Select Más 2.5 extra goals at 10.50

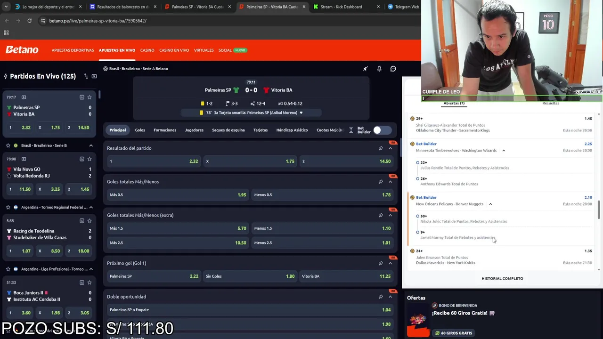(178, 243)
